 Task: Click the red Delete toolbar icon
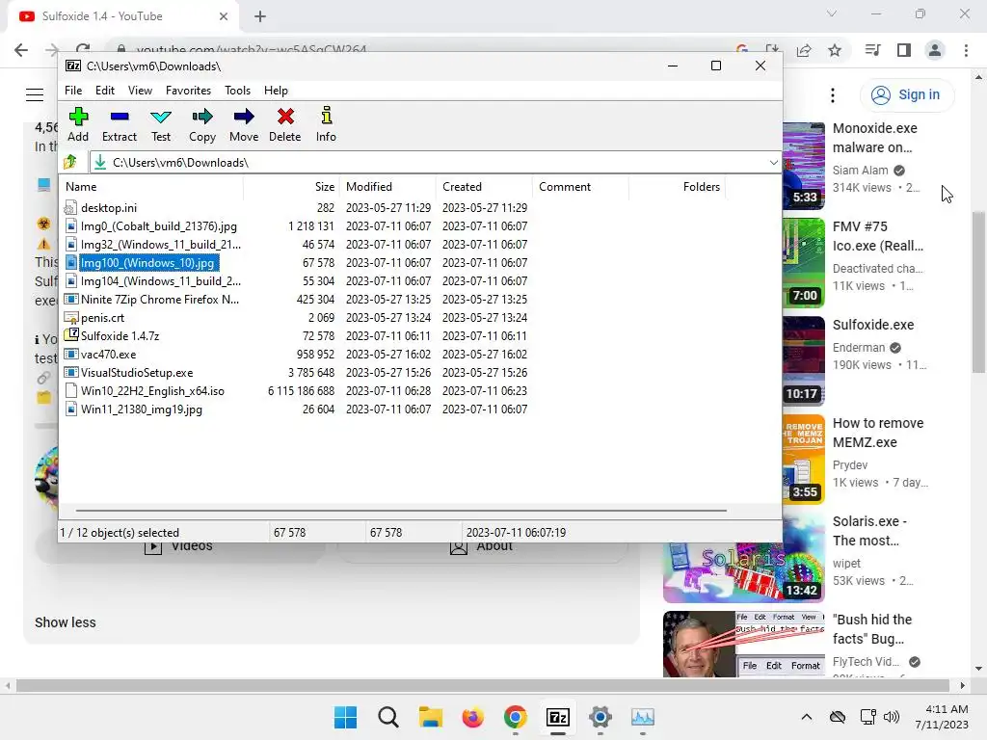click(x=285, y=124)
